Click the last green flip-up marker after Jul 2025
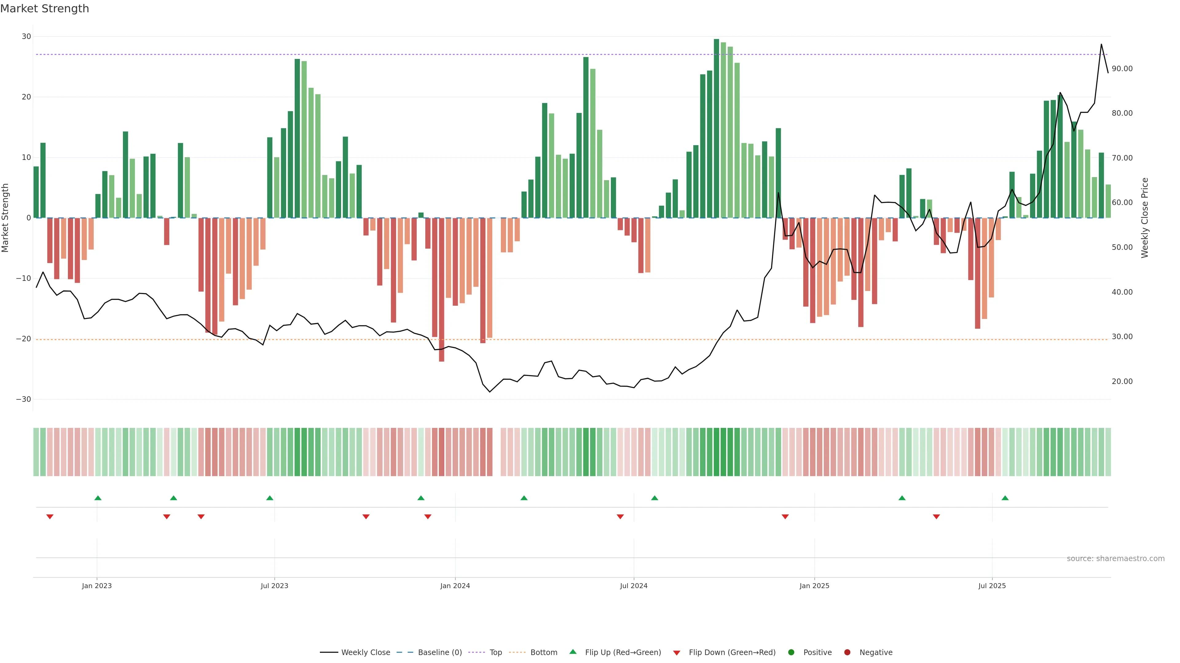1180x663 pixels. tap(1005, 498)
